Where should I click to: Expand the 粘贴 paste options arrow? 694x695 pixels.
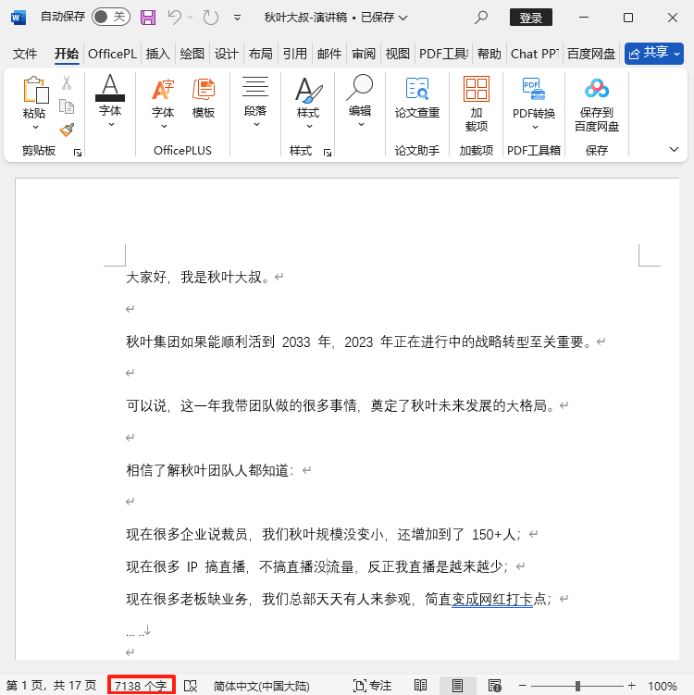click(35, 127)
